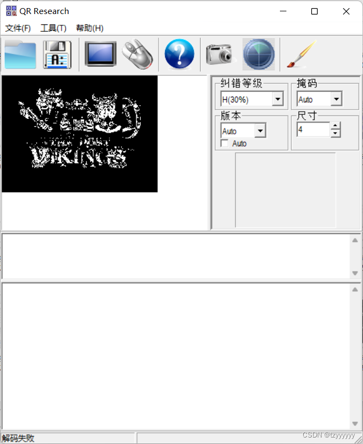Screen dimensions: 363x444
Task: Close the QR Research window
Action: coord(346,11)
